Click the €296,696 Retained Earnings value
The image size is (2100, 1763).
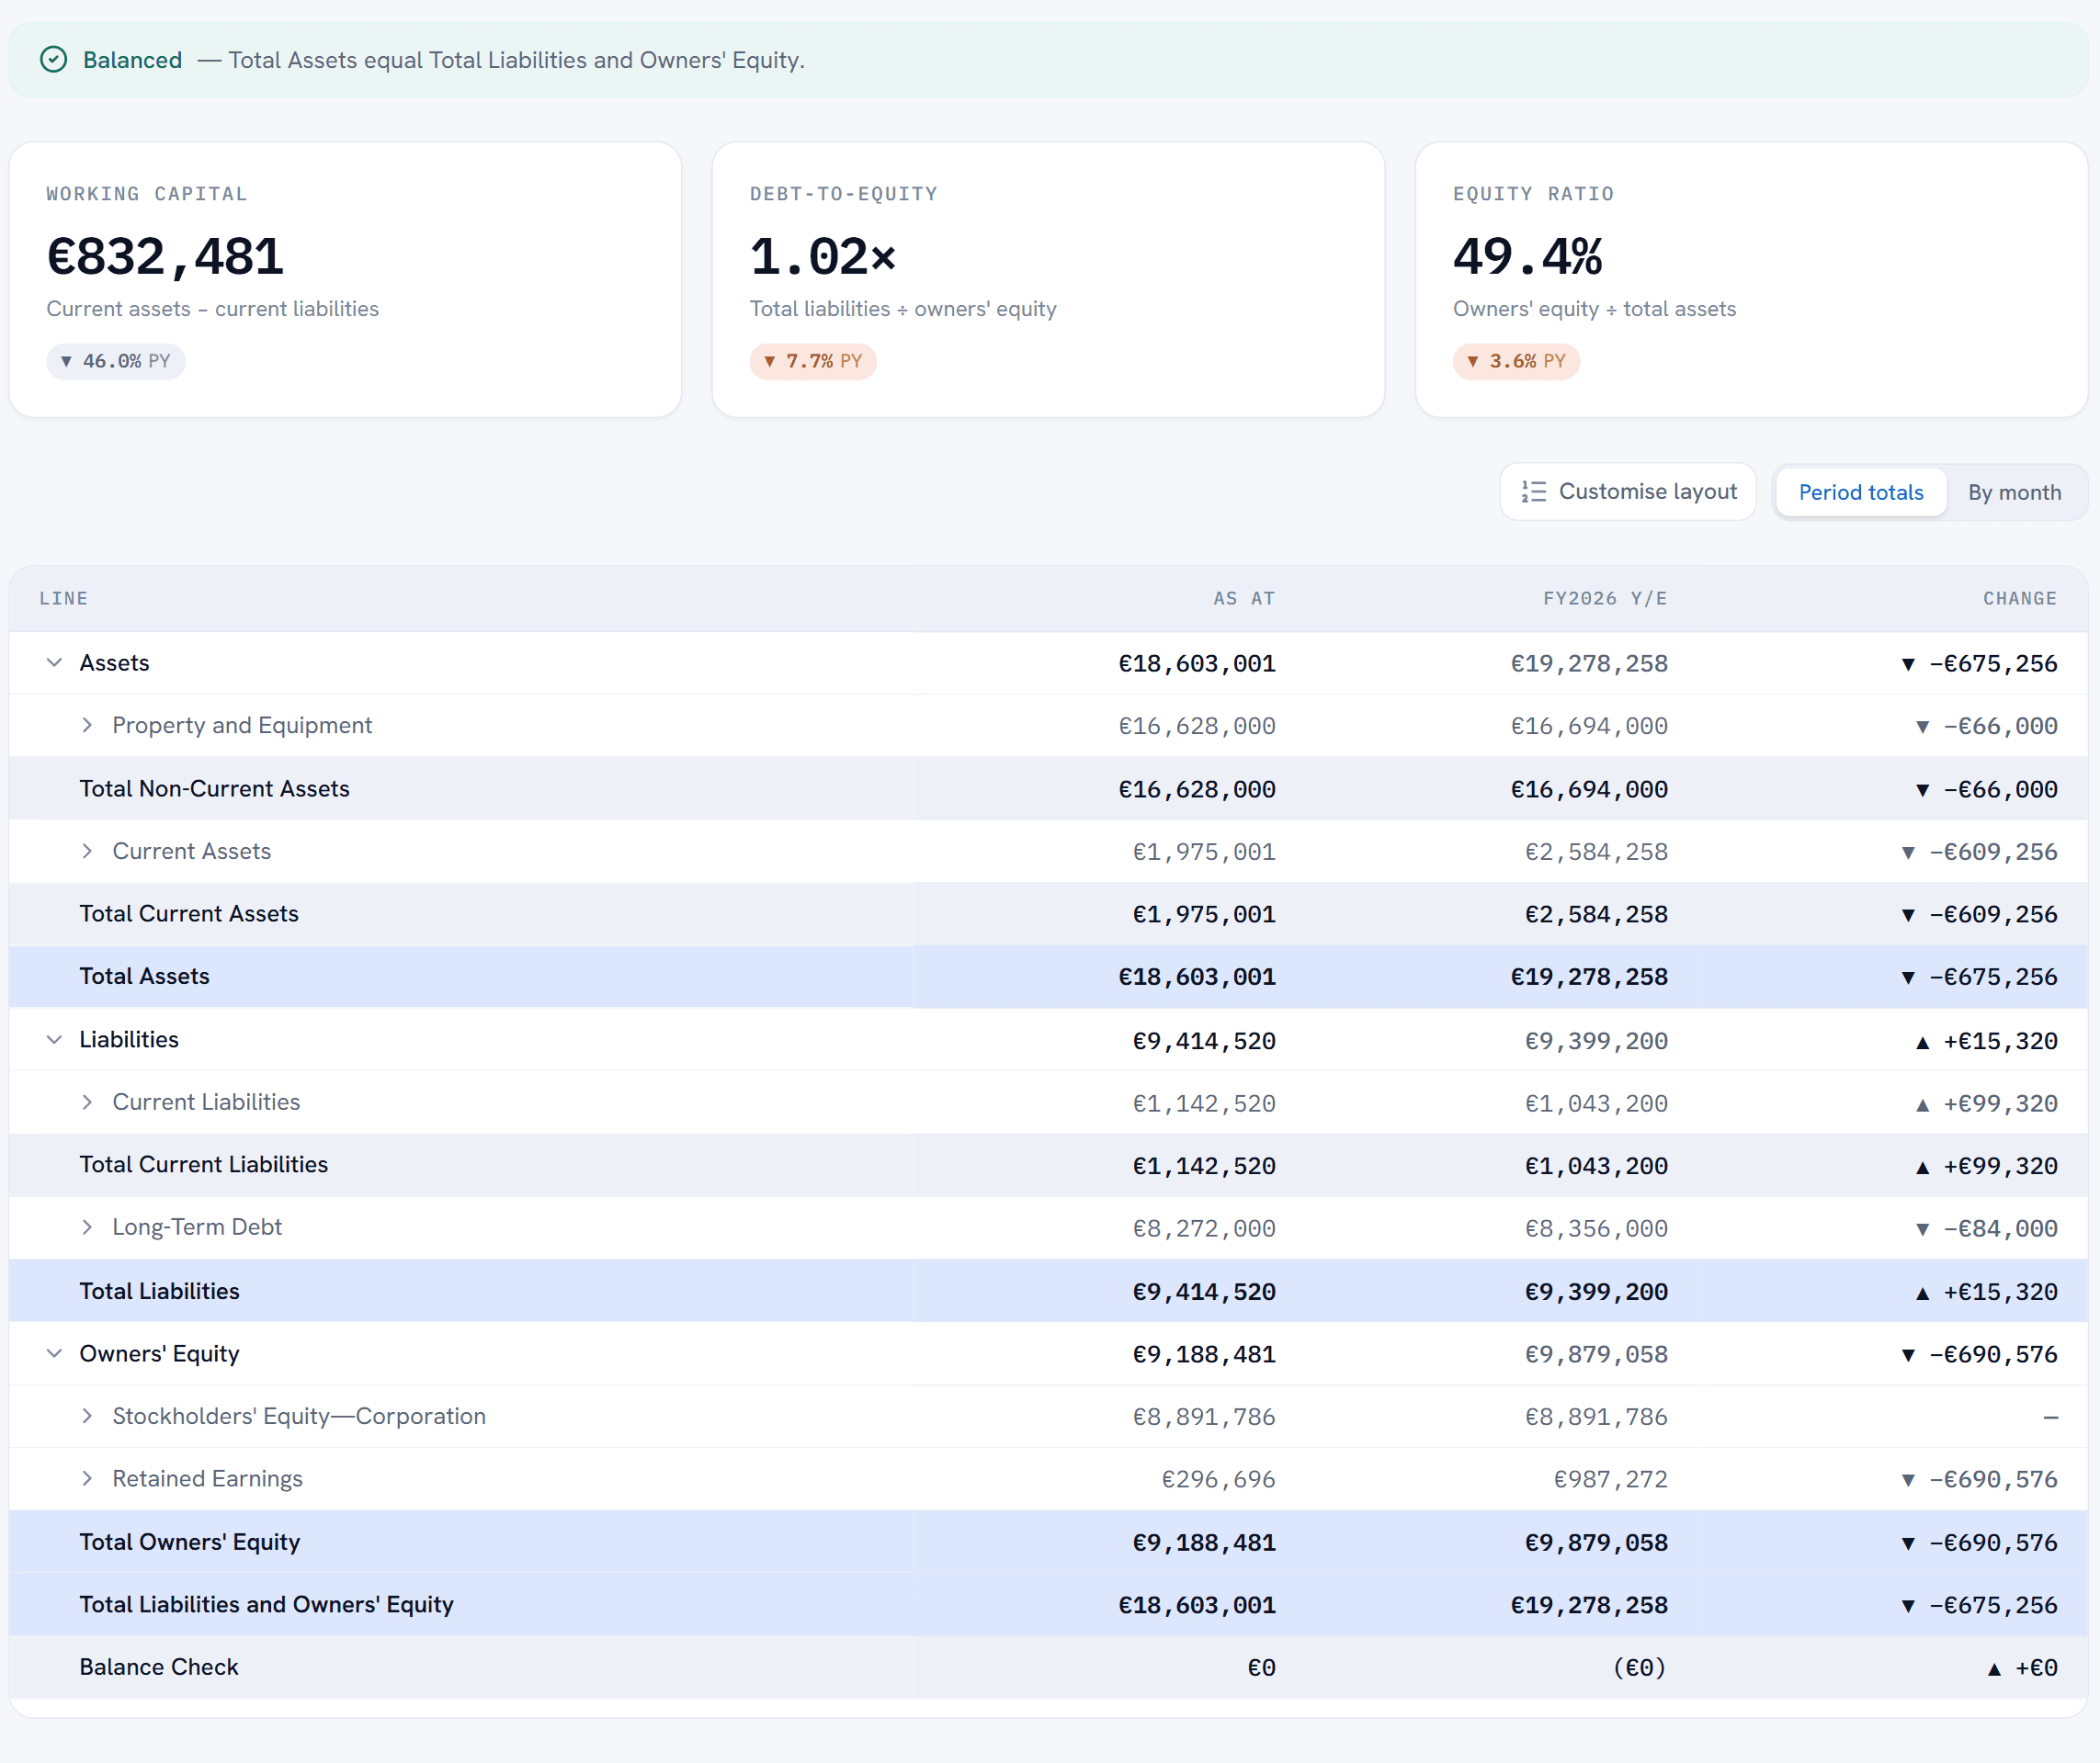click(1218, 1479)
